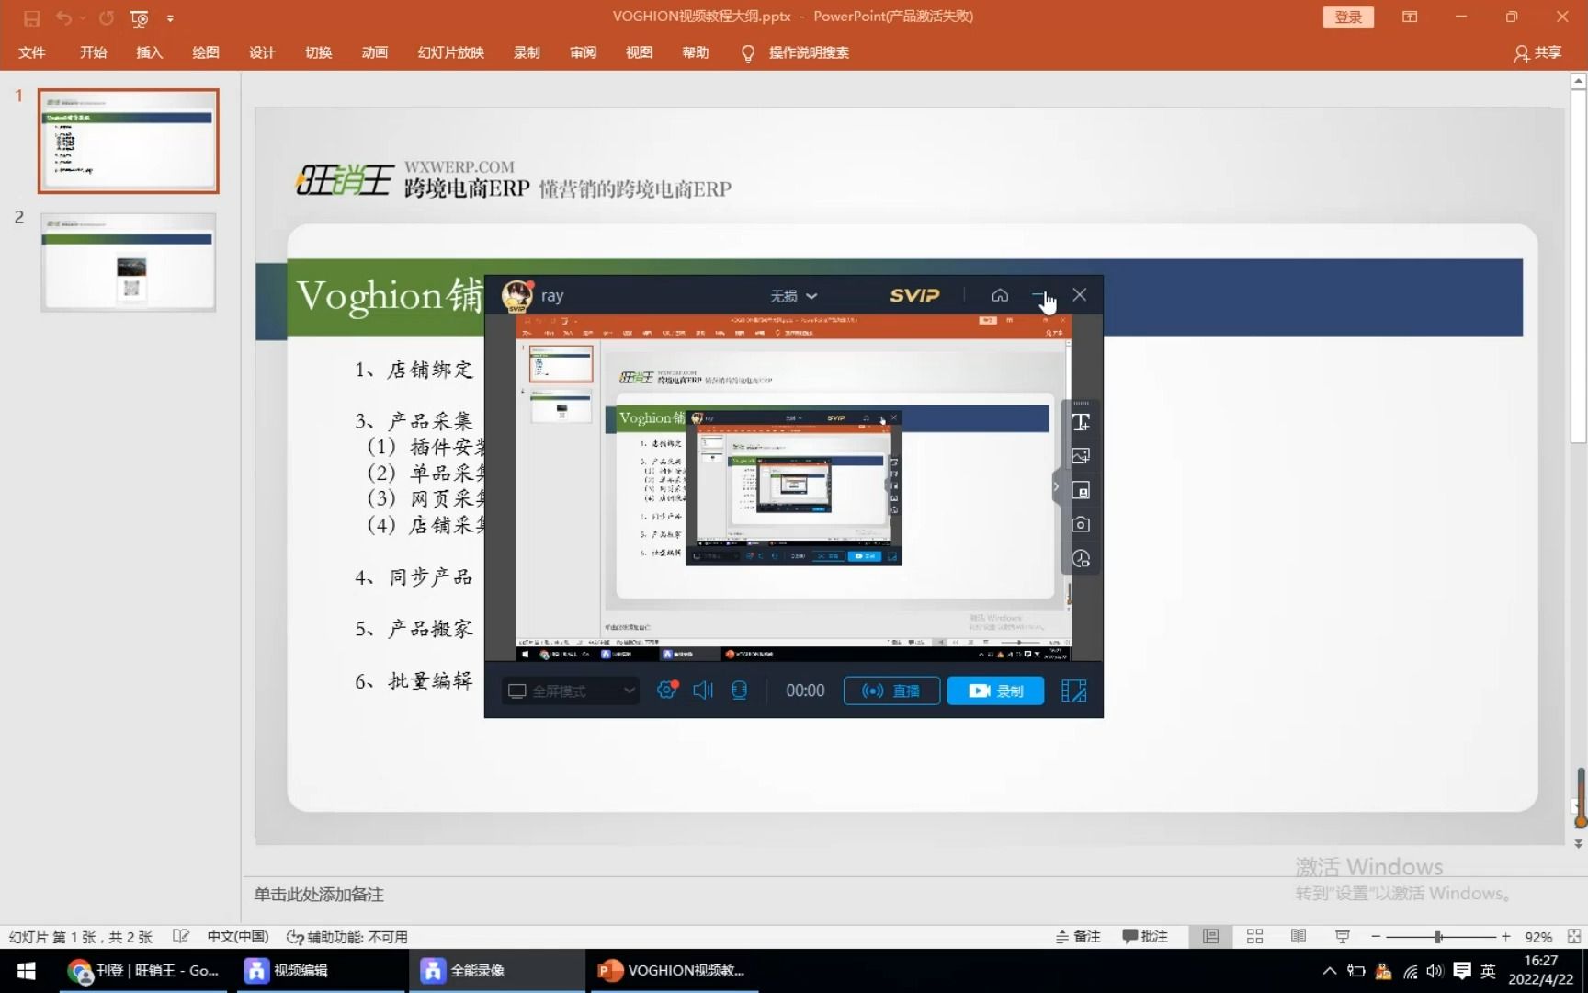This screenshot has height=993, width=1588.
Task: Click 单击此处添加备注 notes area
Action: pyautogui.click(x=319, y=894)
